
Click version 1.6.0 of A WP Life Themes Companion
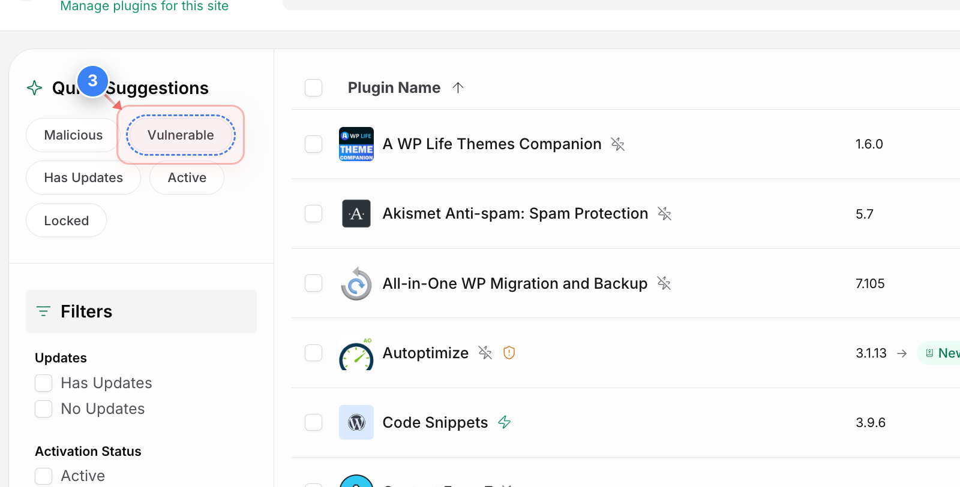869,144
